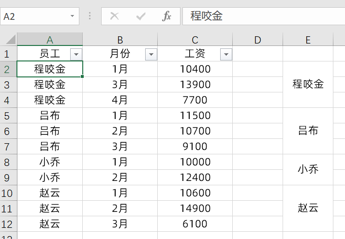The width and height of the screenshot is (345, 239).
Task: Click the salary cell 10600
Action: pos(195,193)
